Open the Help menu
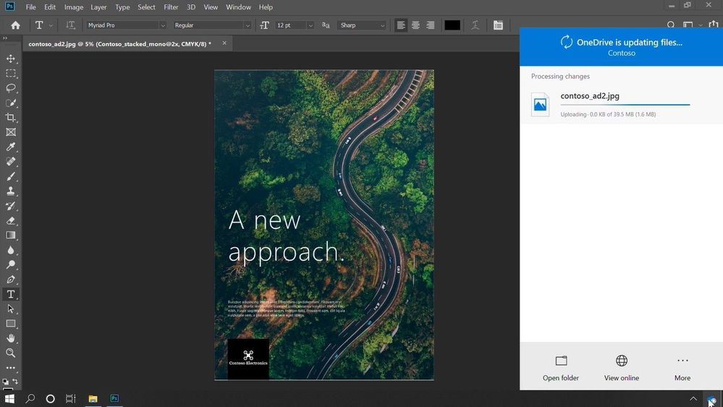The width and height of the screenshot is (723, 407). (266, 7)
